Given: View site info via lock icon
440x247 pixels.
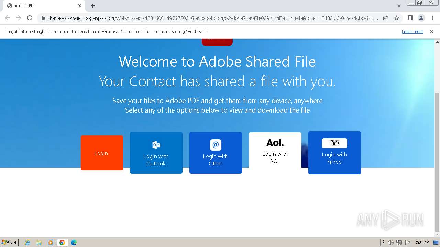Looking at the screenshot, I should (43, 18).
